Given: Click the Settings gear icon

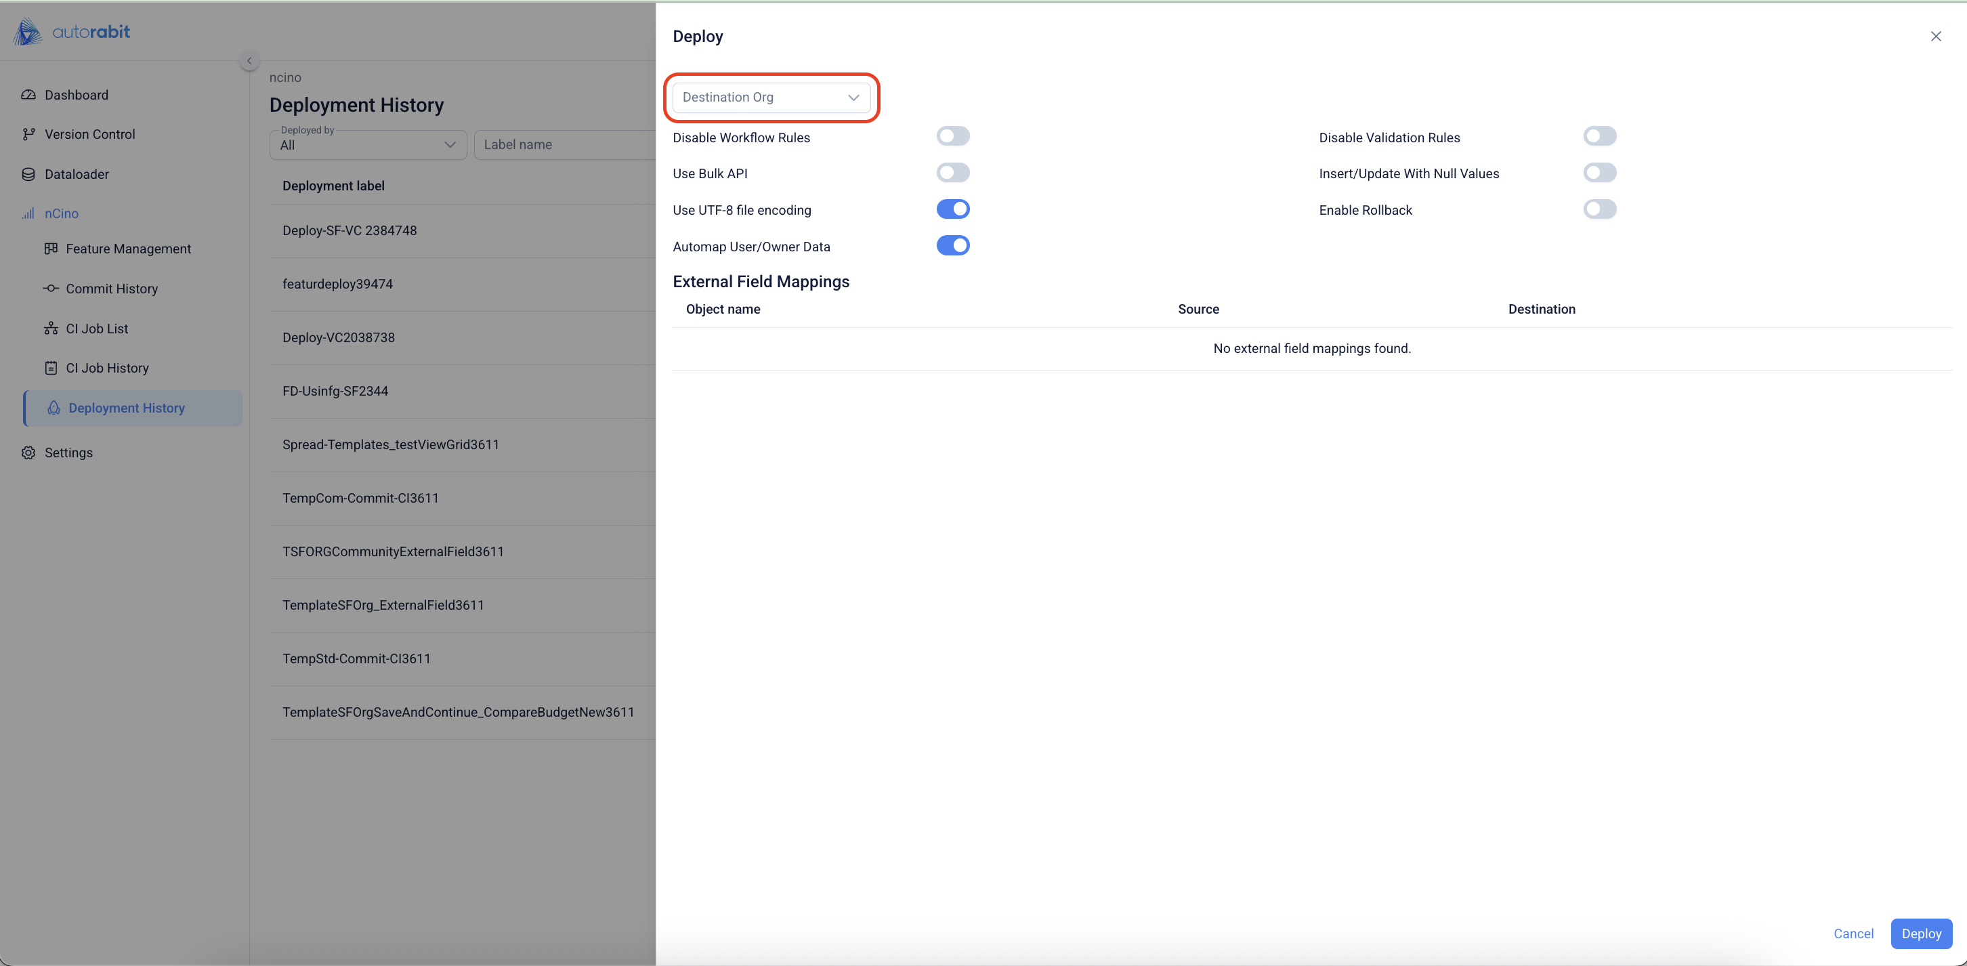Looking at the screenshot, I should [x=28, y=453].
